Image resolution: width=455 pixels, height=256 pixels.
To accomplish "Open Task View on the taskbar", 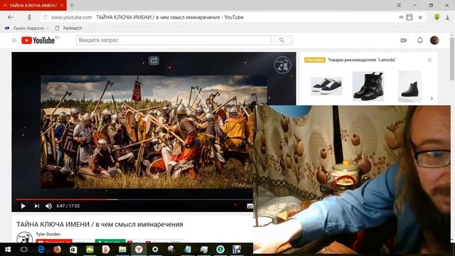I will point(24,250).
